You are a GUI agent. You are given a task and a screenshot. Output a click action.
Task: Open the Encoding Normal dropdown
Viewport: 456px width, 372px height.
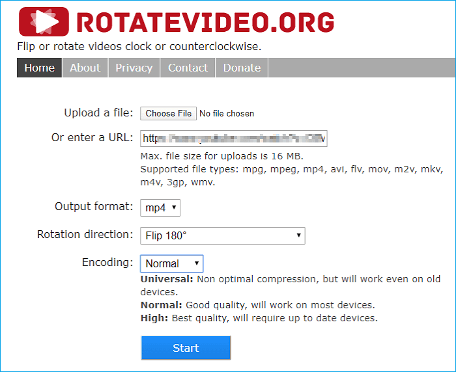[x=171, y=263]
